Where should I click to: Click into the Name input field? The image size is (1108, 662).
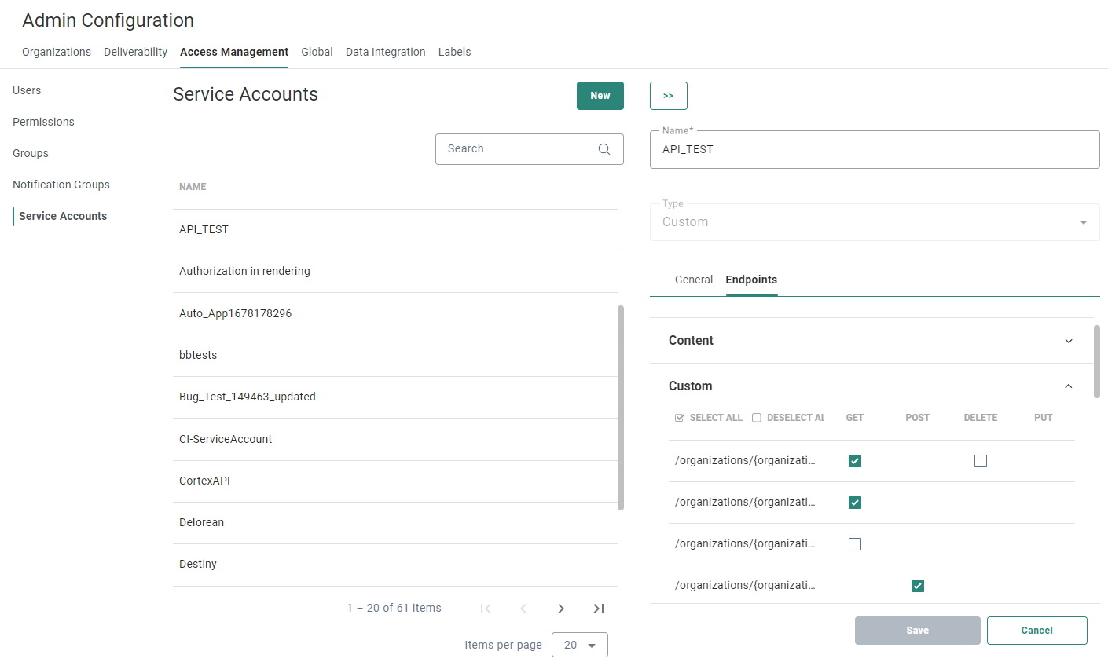(x=874, y=149)
